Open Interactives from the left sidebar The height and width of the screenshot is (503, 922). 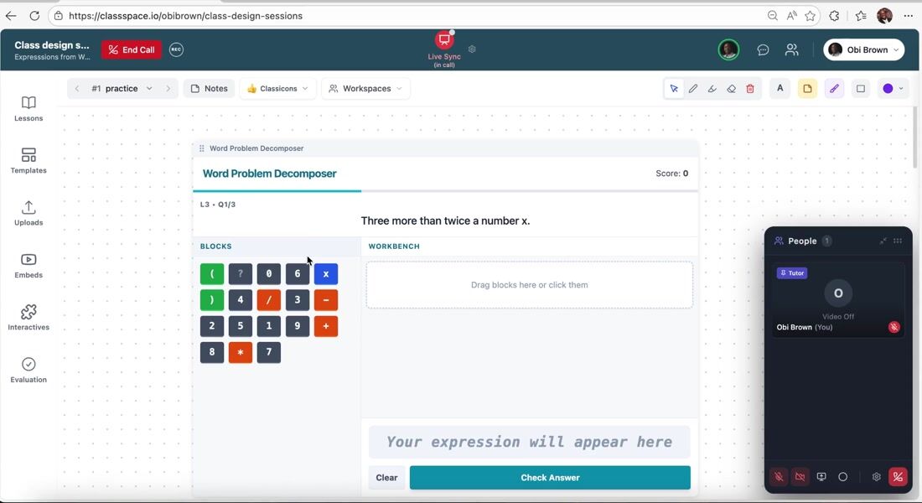pyautogui.click(x=28, y=318)
